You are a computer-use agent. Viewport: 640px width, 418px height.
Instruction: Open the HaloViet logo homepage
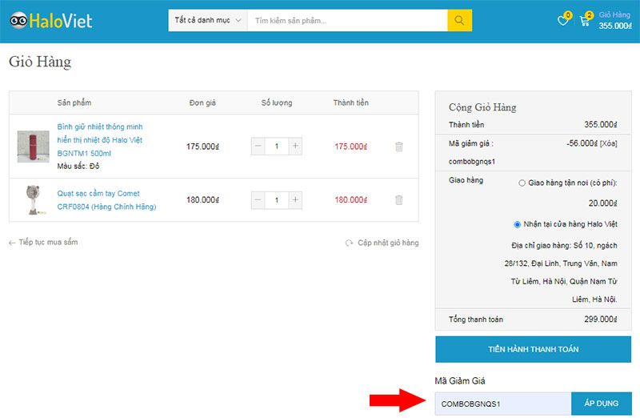[x=51, y=21]
